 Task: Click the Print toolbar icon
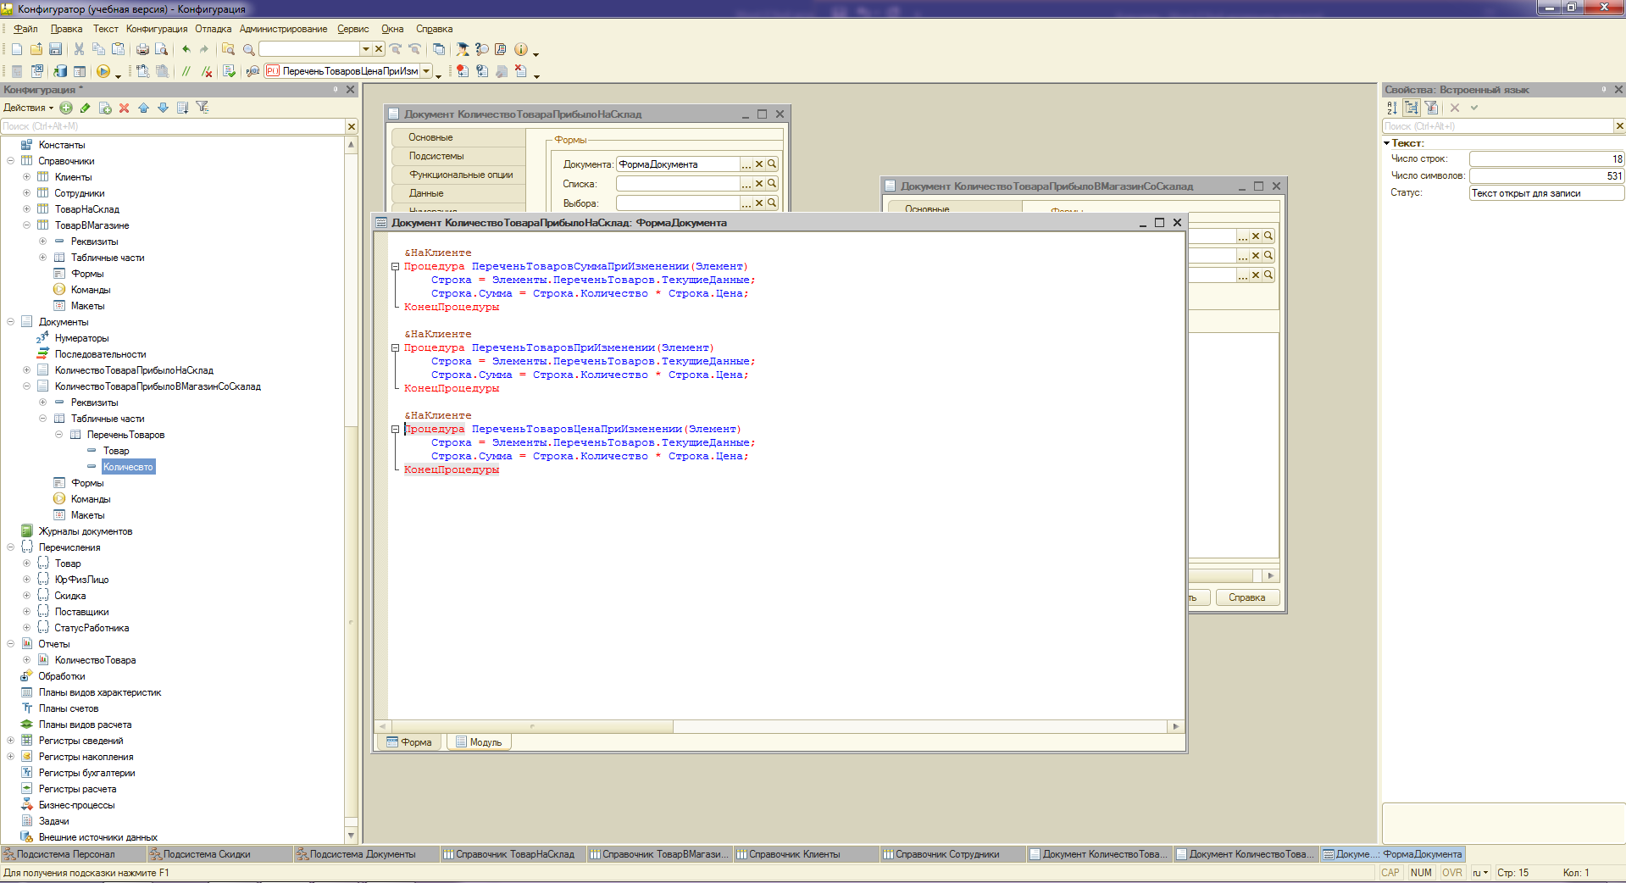pos(142,49)
